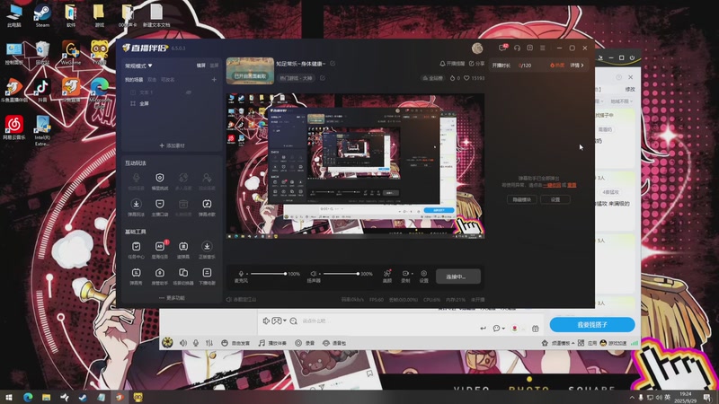Click the chat message input field
Screen dimensions: 719x404
pos(390,321)
